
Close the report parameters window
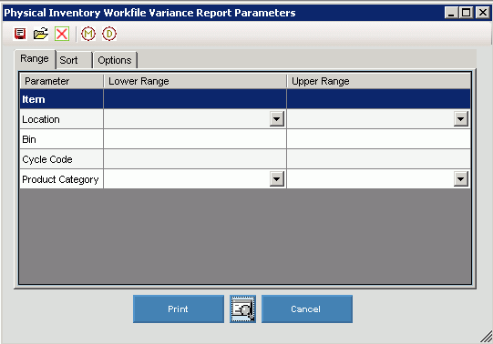pos(483,13)
